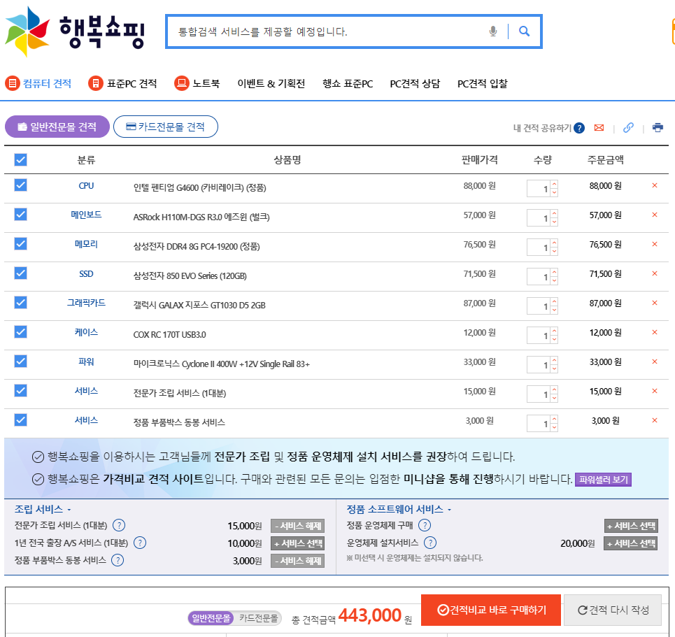The image size is (675, 637).
Task: Uncheck the 그래픽카드 row checkbox
Action: pyautogui.click(x=21, y=303)
